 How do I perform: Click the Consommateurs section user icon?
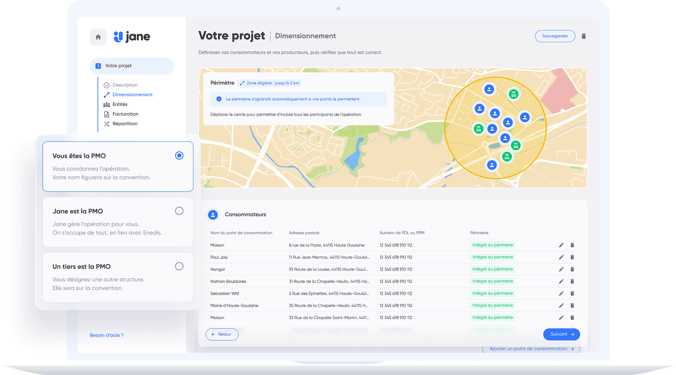[x=213, y=215]
